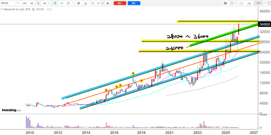The image size is (271, 135).
Task: Create a price alert bell icon
Action: (108, 3)
